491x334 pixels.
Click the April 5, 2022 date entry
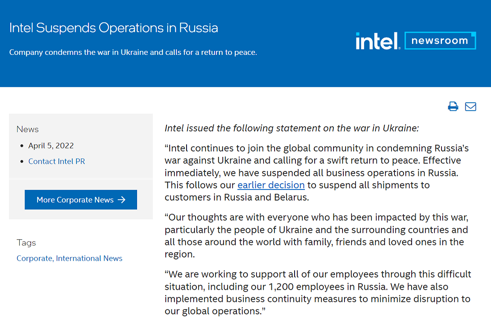coord(51,146)
